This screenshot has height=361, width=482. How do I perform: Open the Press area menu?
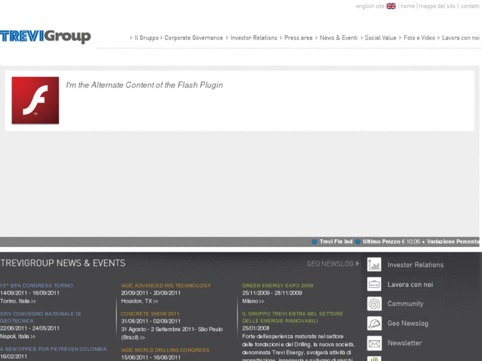[298, 38]
